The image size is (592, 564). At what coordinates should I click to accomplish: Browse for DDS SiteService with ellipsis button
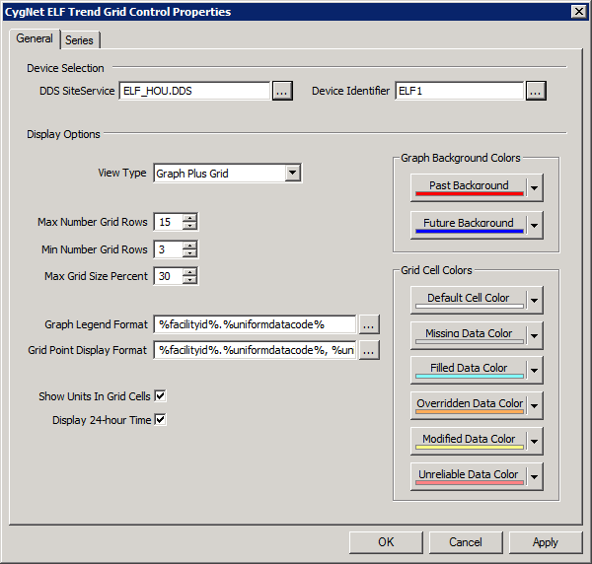tap(282, 91)
